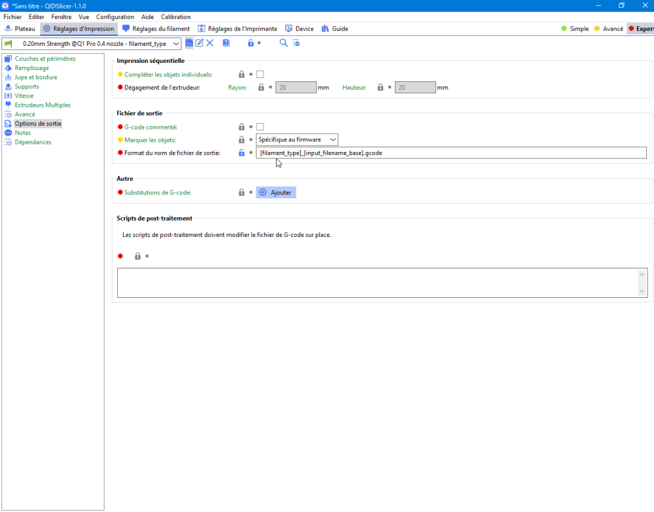Open the Fichier menu
The image size is (654, 512).
12,17
